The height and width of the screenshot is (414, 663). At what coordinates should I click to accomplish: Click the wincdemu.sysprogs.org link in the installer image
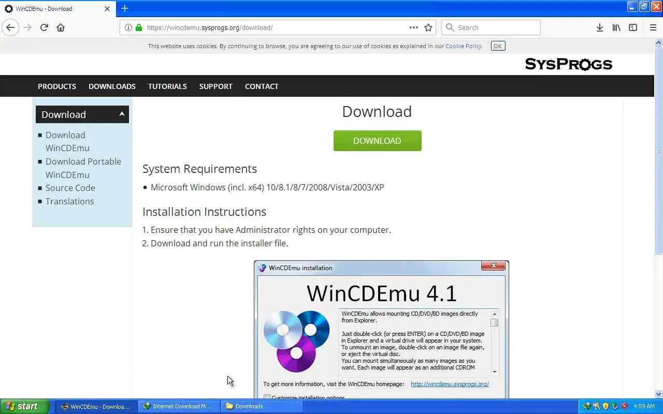(450, 384)
